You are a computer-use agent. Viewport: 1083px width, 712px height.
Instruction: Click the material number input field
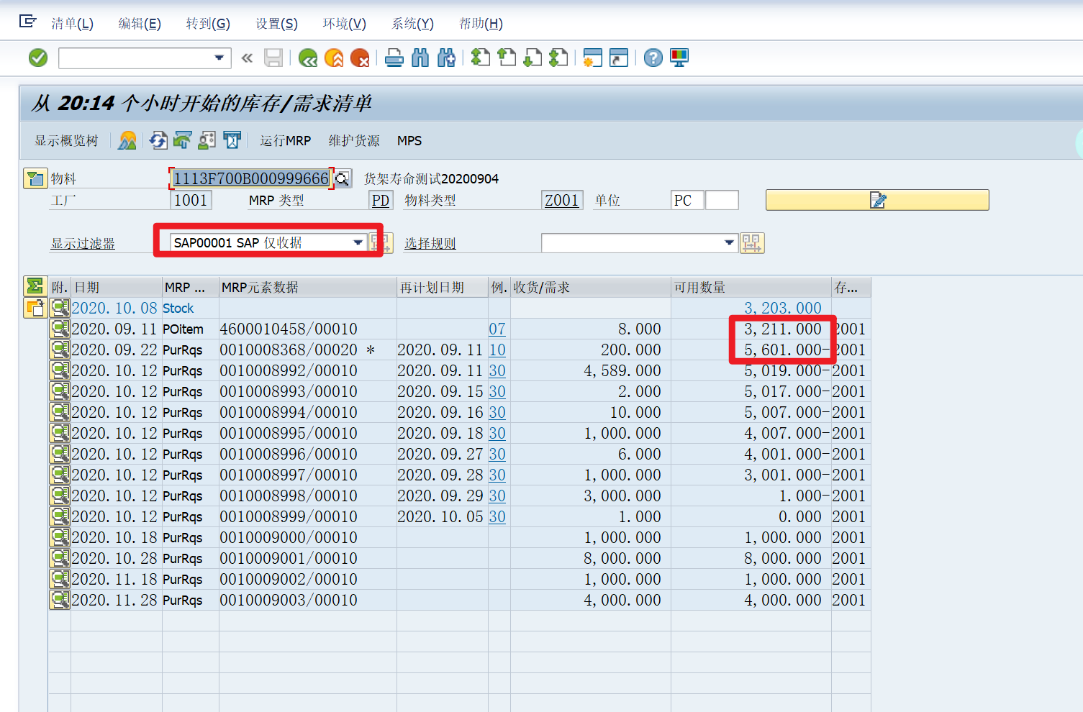248,178
